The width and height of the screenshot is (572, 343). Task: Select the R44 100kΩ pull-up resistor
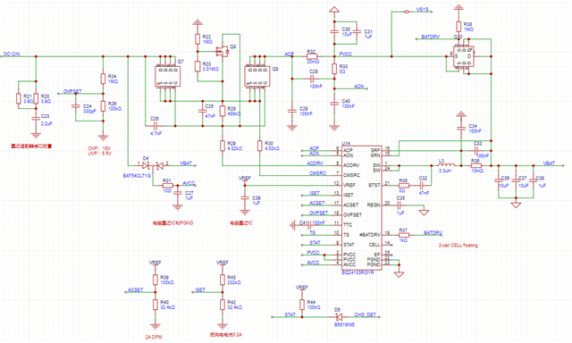[302, 305]
